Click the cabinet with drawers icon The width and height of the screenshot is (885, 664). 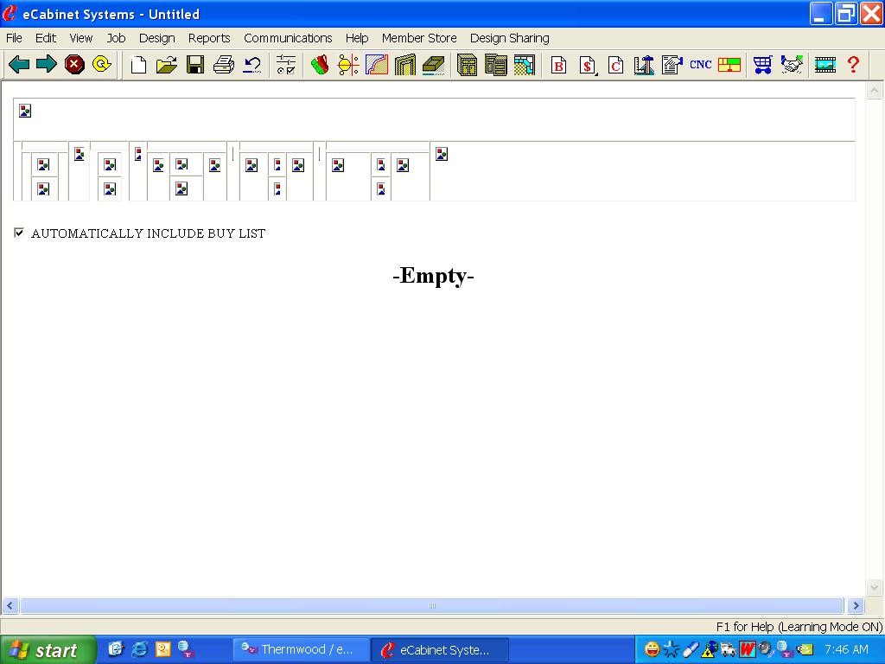coord(495,65)
